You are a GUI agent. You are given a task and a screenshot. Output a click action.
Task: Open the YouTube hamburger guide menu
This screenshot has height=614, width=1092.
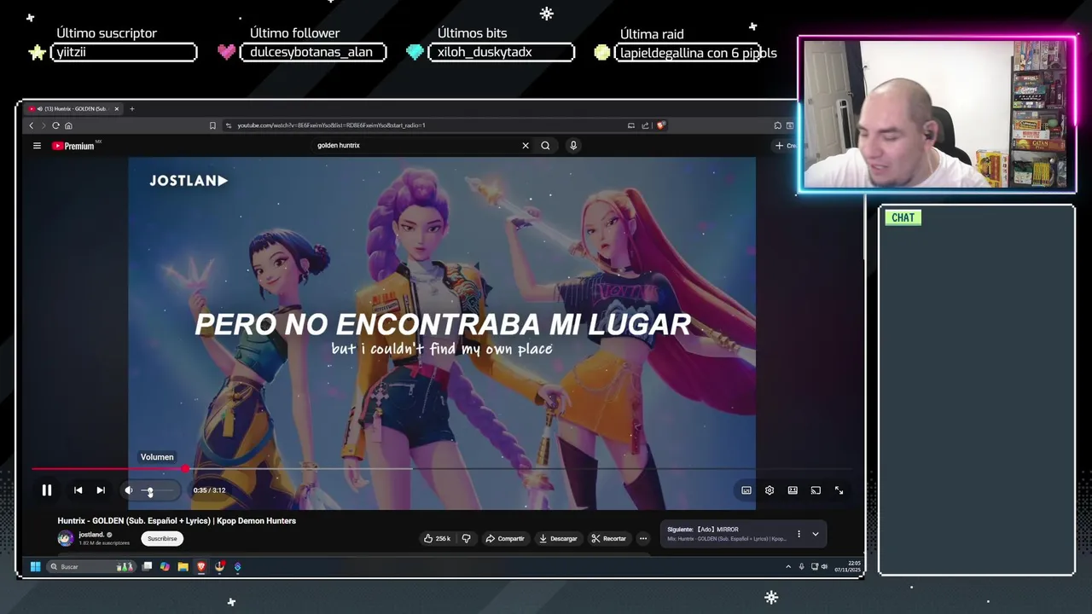(37, 146)
